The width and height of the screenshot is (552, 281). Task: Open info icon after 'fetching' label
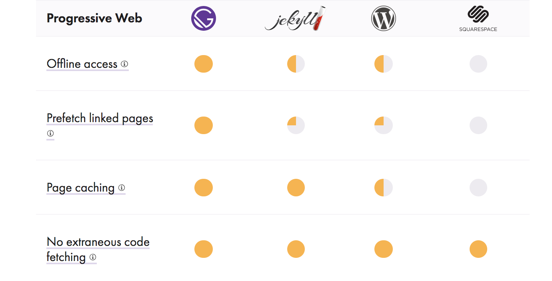(x=93, y=257)
